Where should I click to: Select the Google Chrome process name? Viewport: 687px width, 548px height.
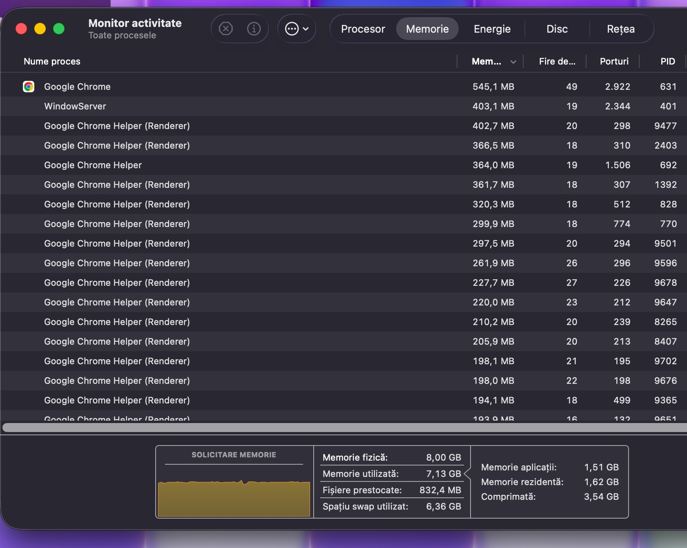pyautogui.click(x=77, y=87)
